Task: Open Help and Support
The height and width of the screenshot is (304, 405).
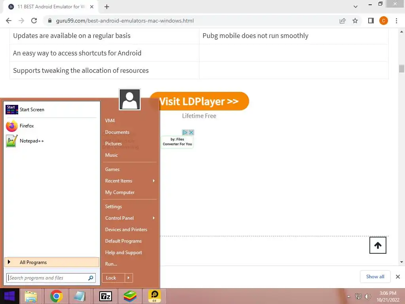Action: click(x=123, y=253)
